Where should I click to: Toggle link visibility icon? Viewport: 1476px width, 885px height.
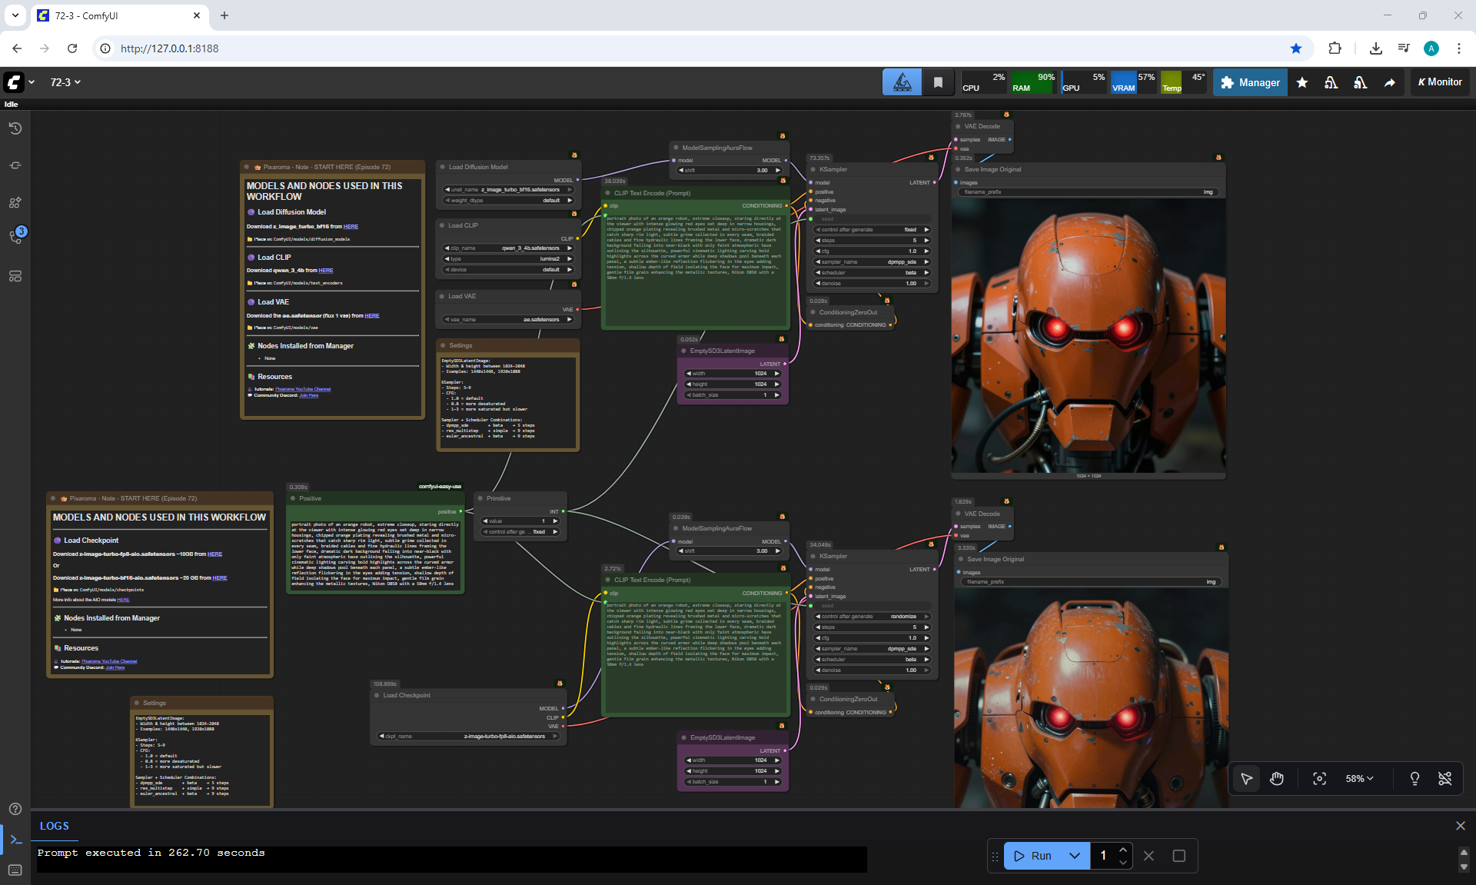point(1445,779)
